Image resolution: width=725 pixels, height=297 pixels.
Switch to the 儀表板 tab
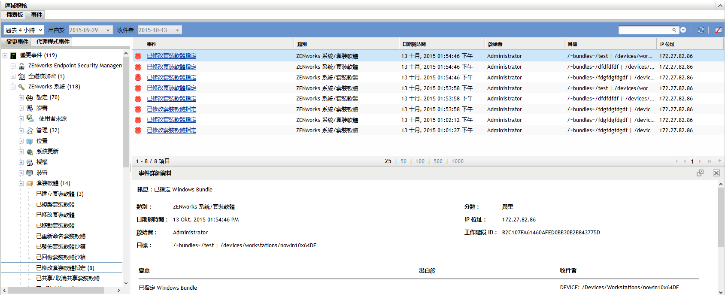pos(15,15)
